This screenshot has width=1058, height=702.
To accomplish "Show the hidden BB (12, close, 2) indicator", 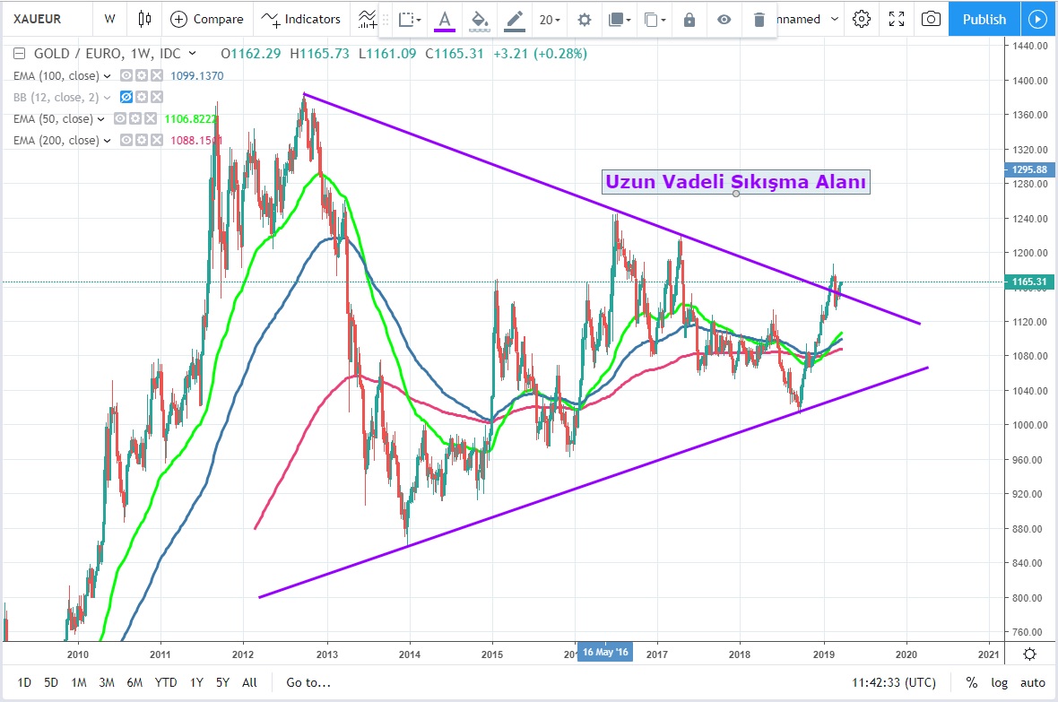I will point(126,97).
